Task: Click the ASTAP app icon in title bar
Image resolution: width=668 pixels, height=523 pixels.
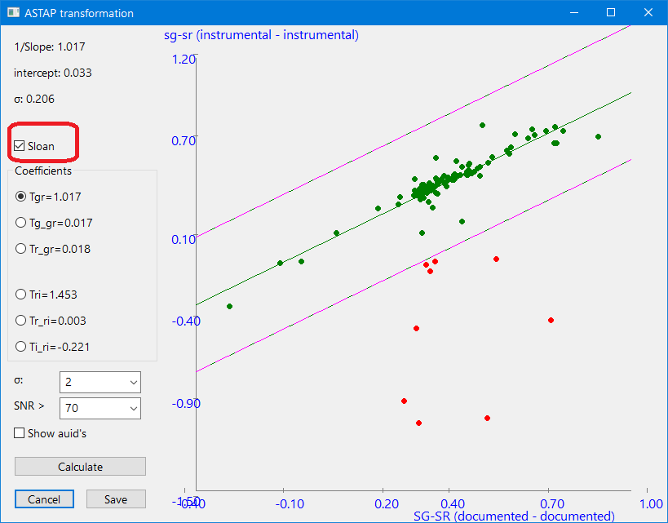Action: 12,13
